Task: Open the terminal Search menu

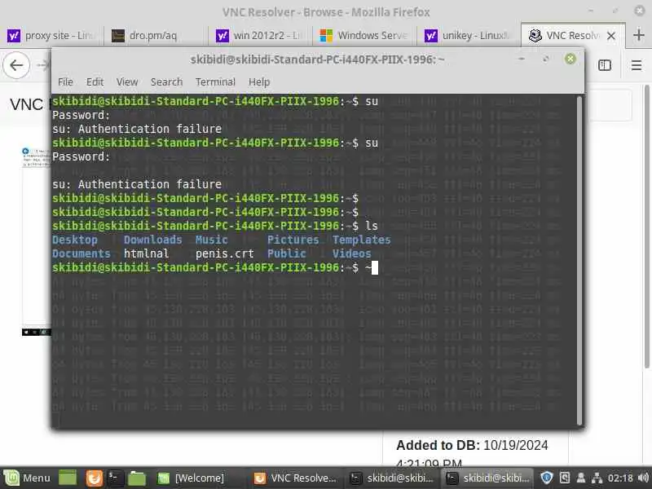Action: (x=166, y=82)
